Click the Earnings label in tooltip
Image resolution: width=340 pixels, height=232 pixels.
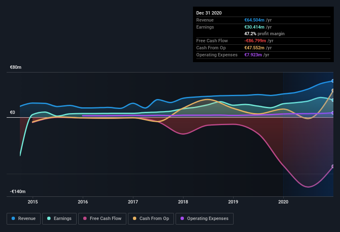(205, 27)
